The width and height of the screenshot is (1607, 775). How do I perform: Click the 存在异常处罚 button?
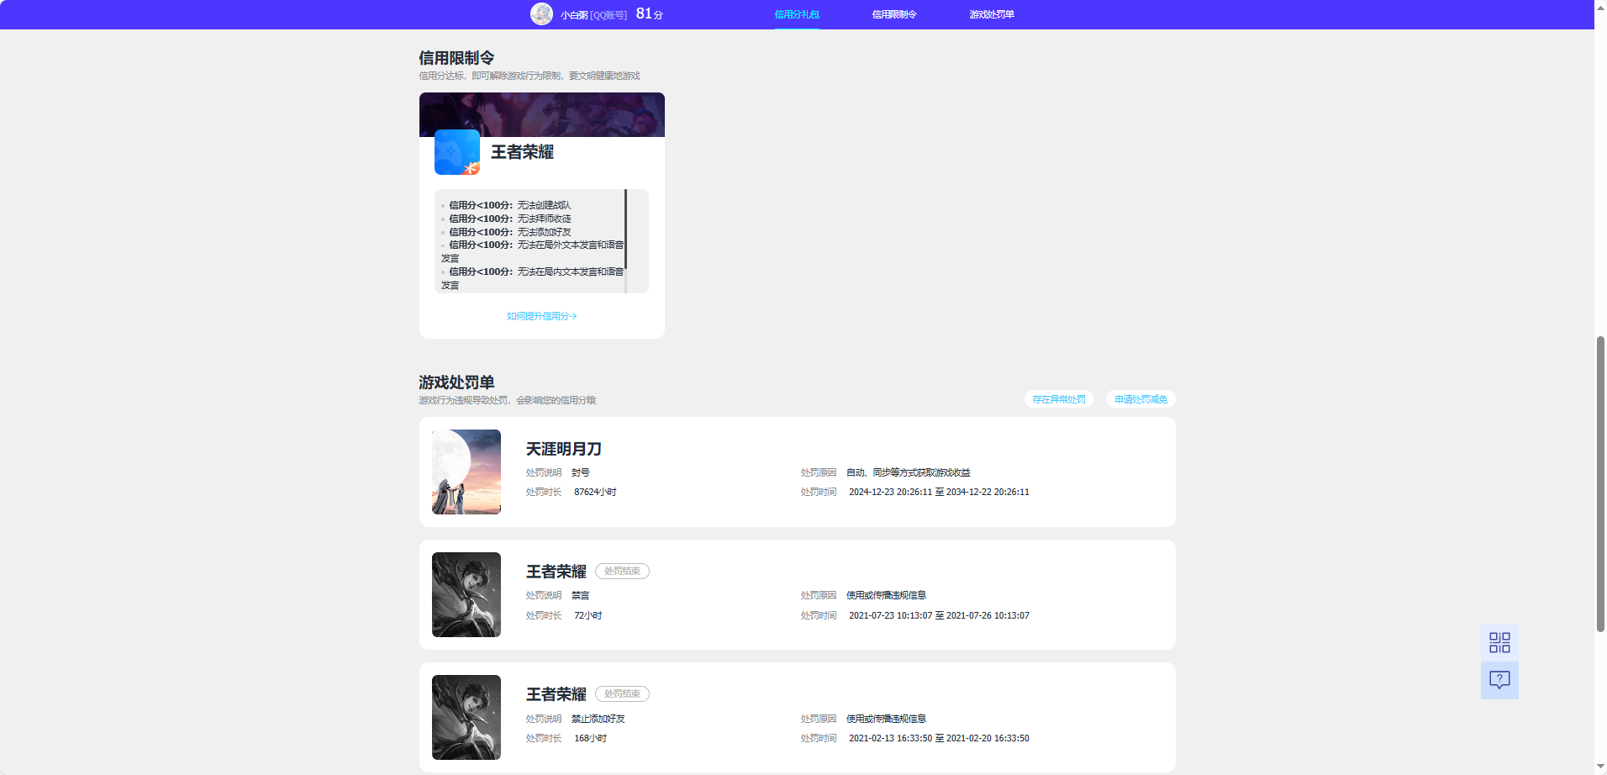[x=1058, y=399]
